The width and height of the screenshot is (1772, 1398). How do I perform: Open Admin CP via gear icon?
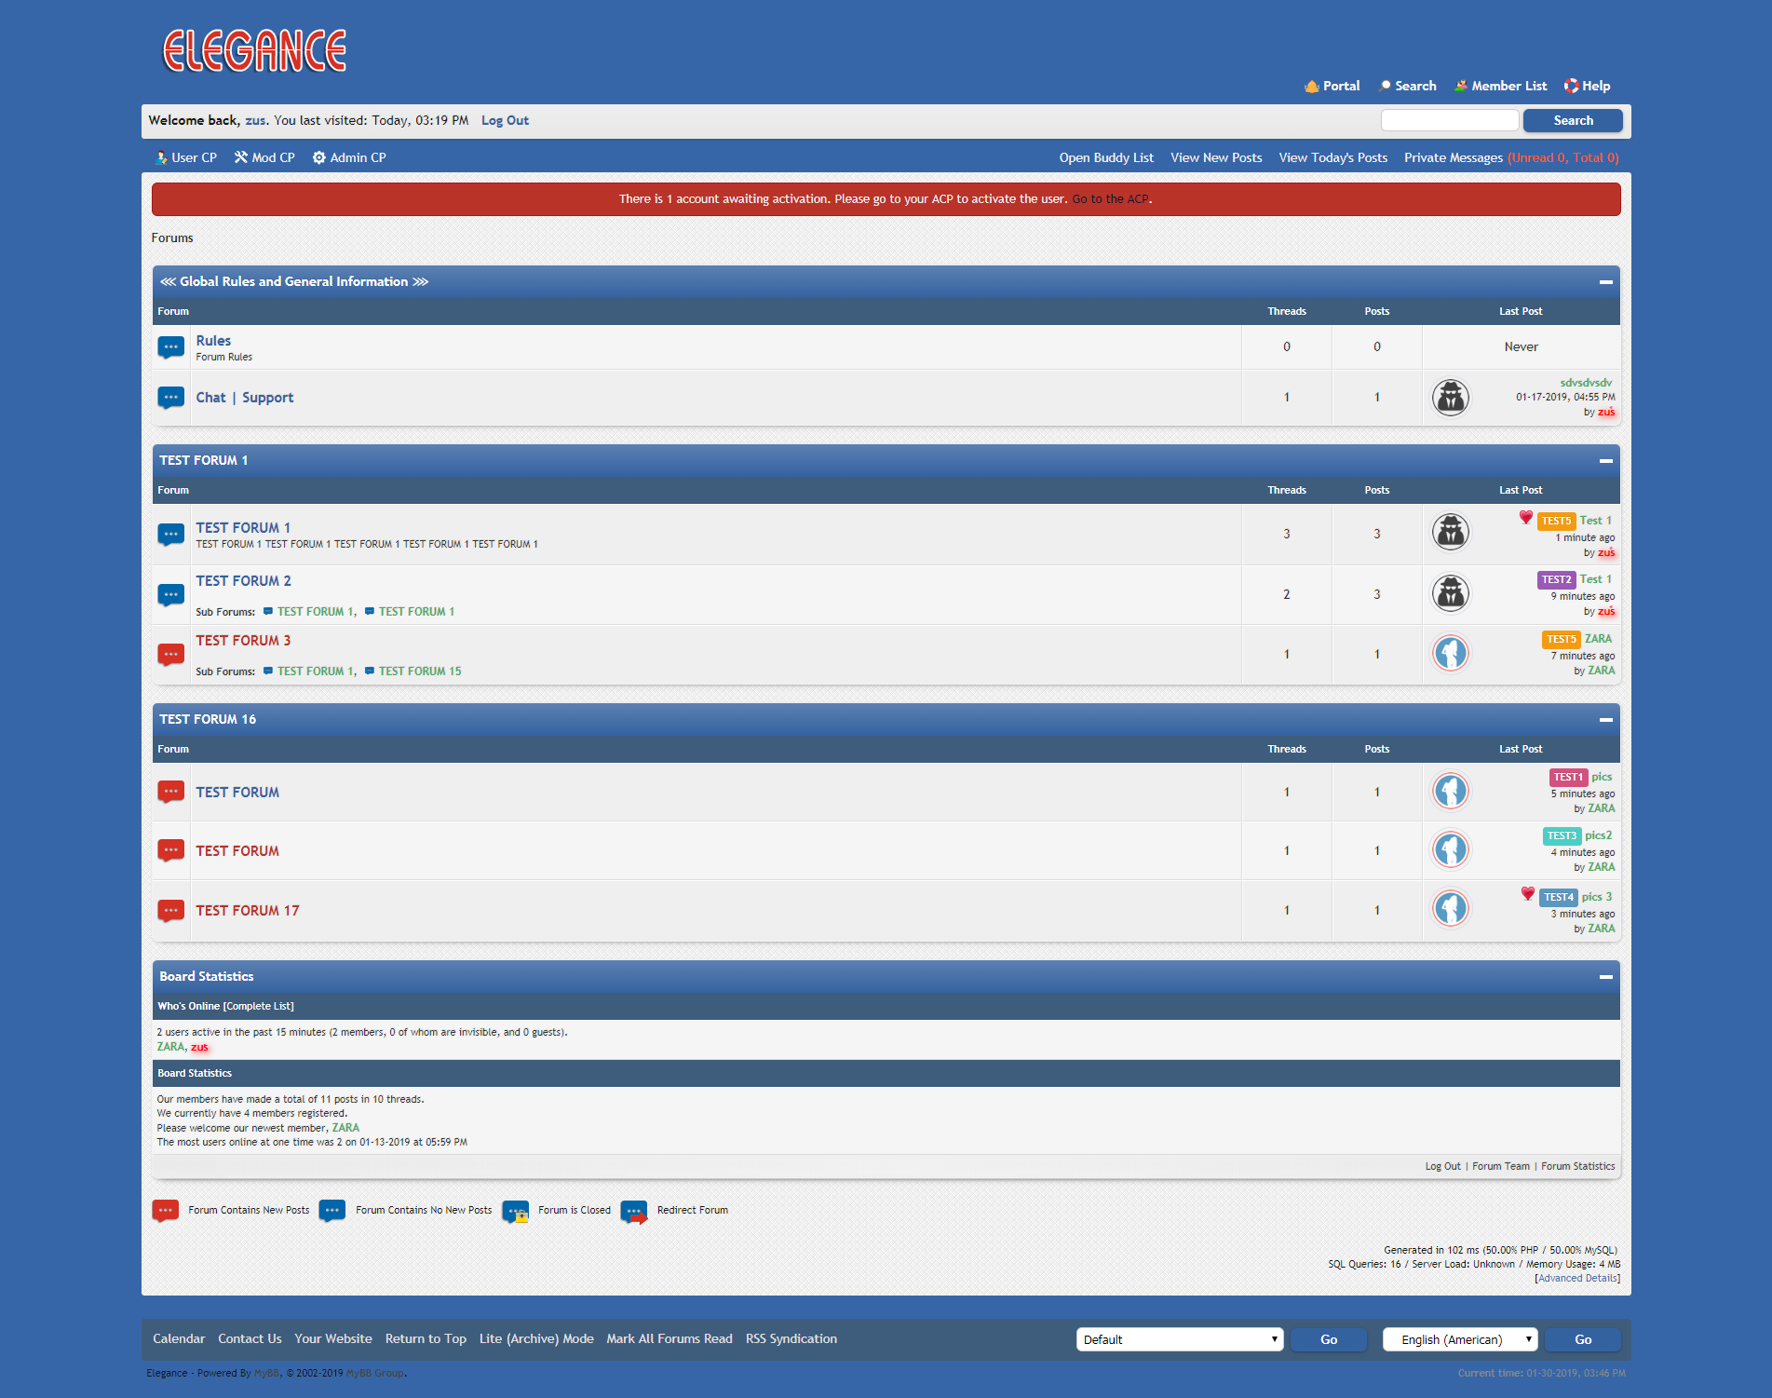(319, 157)
